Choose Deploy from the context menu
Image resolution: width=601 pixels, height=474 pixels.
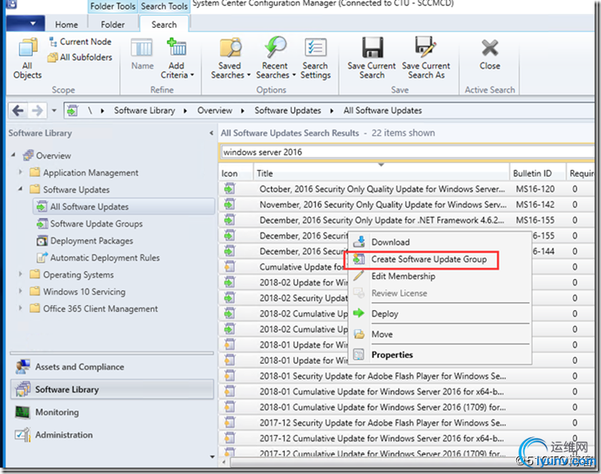(440, 313)
